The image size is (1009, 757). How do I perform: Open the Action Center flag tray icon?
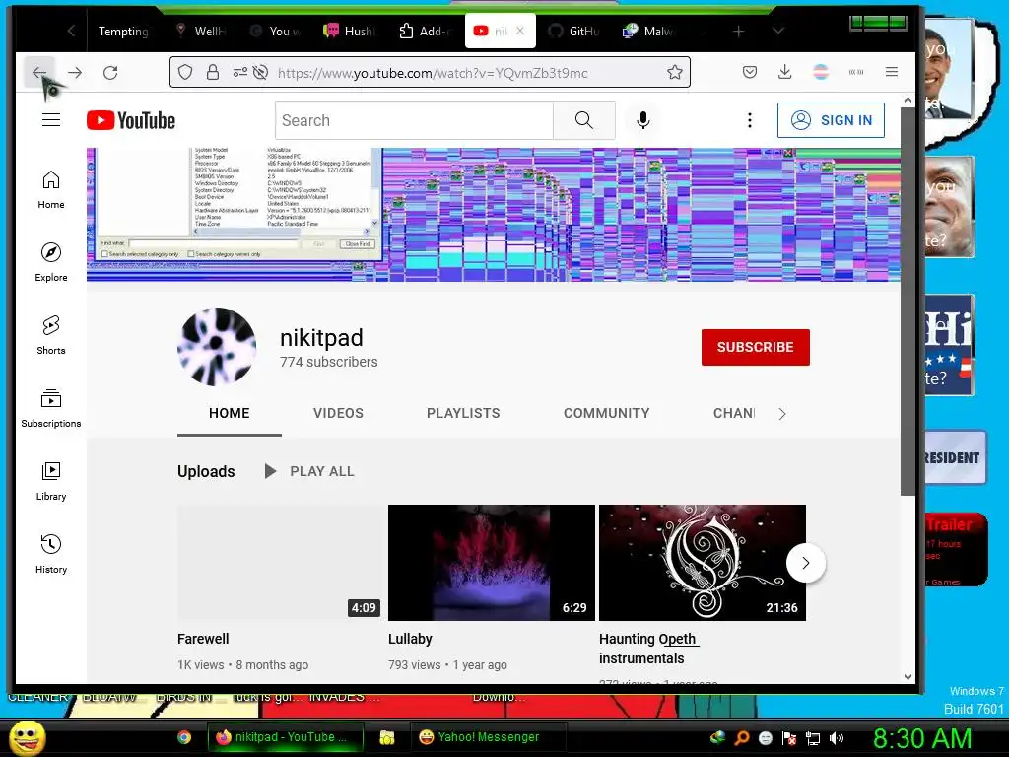[789, 738]
